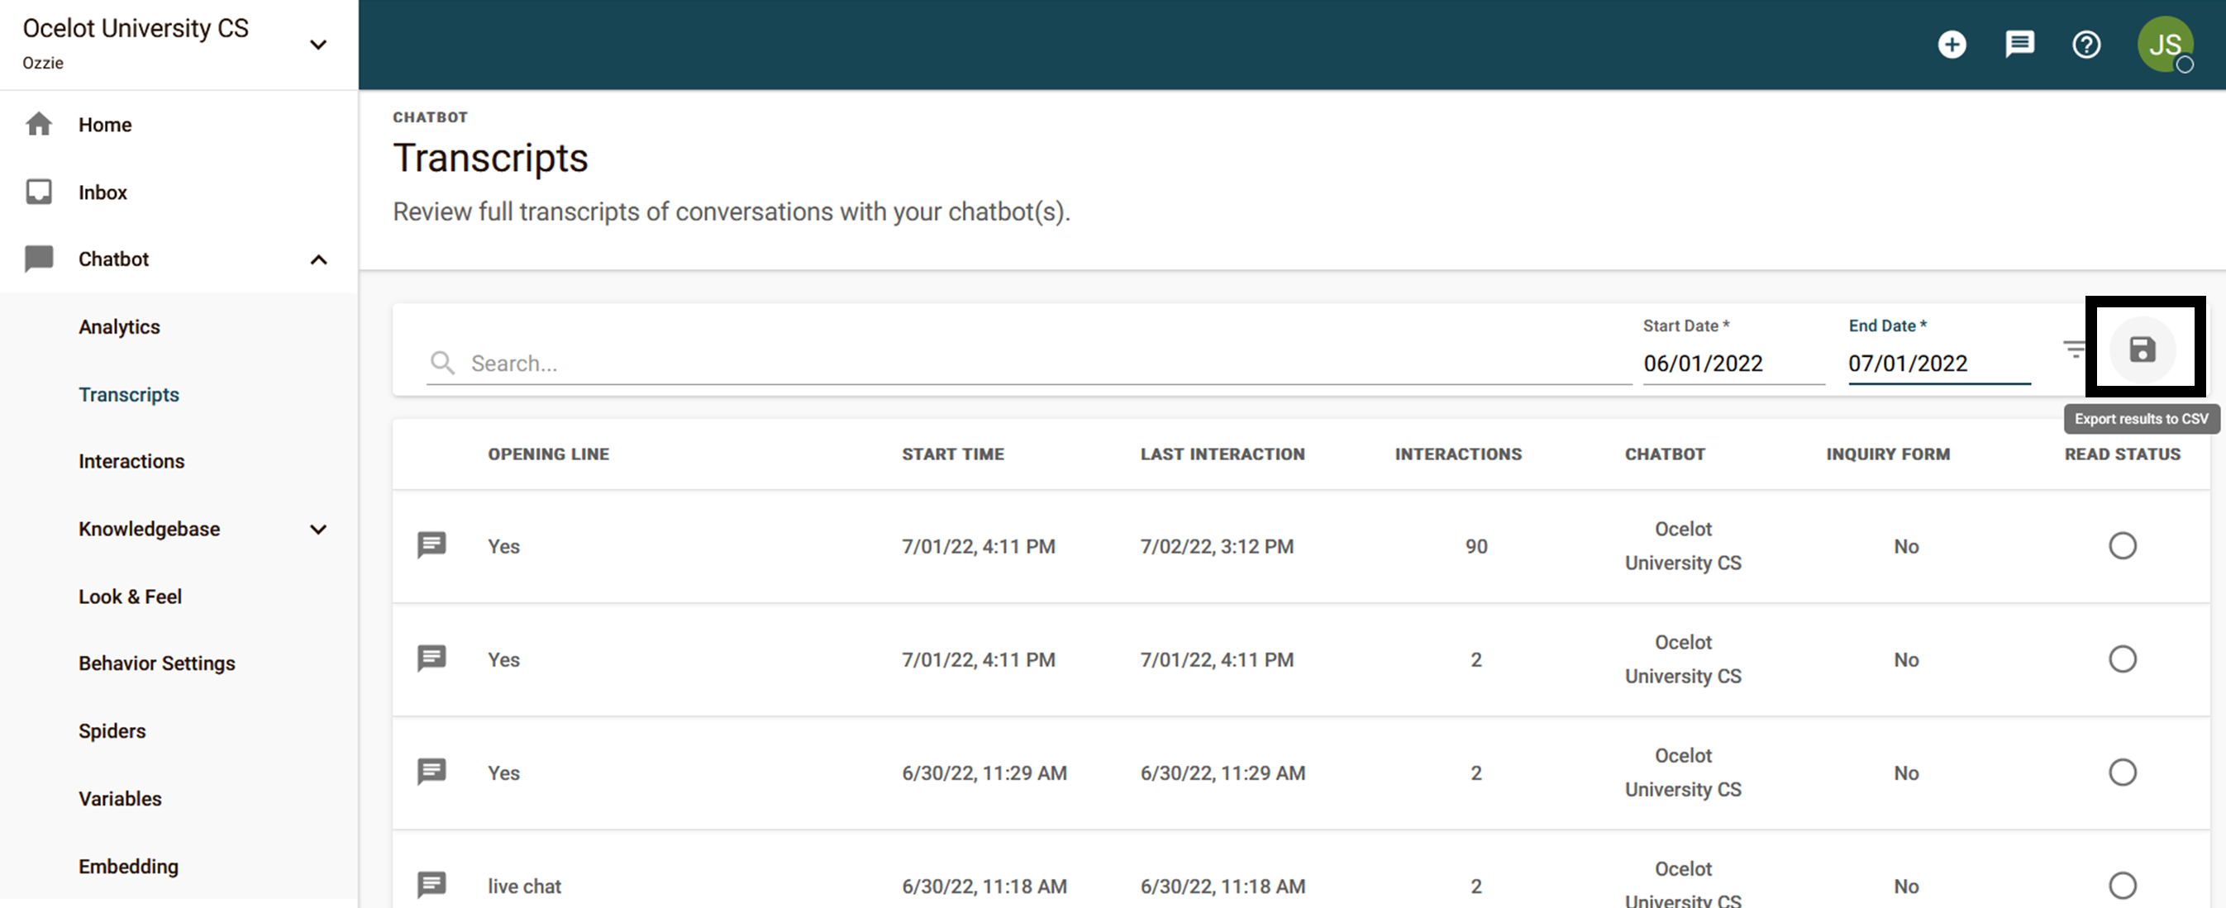Screen dimensions: 2226x908
Task: Go to Interactions in sidebar
Action: pyautogui.click(x=131, y=461)
